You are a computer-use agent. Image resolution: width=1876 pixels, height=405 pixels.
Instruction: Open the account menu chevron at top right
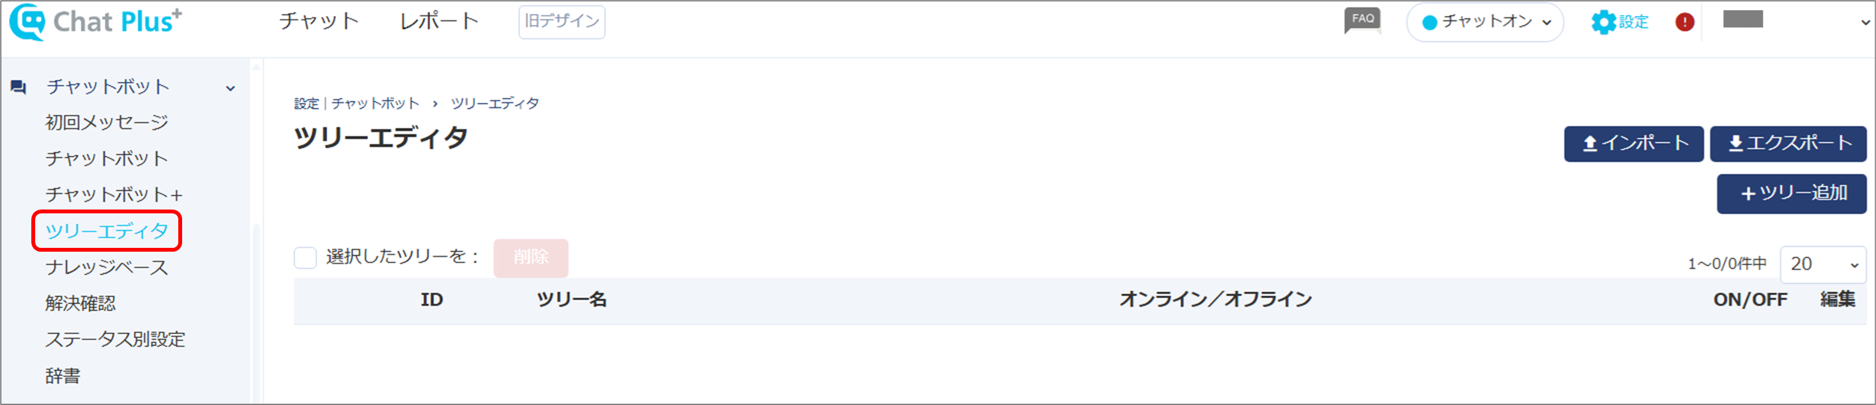click(x=1865, y=22)
